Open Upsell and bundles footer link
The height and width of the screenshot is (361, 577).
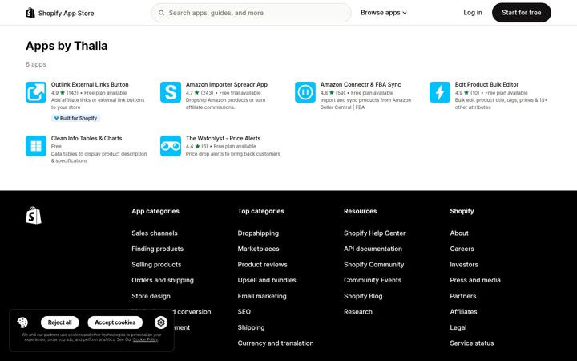click(x=267, y=280)
